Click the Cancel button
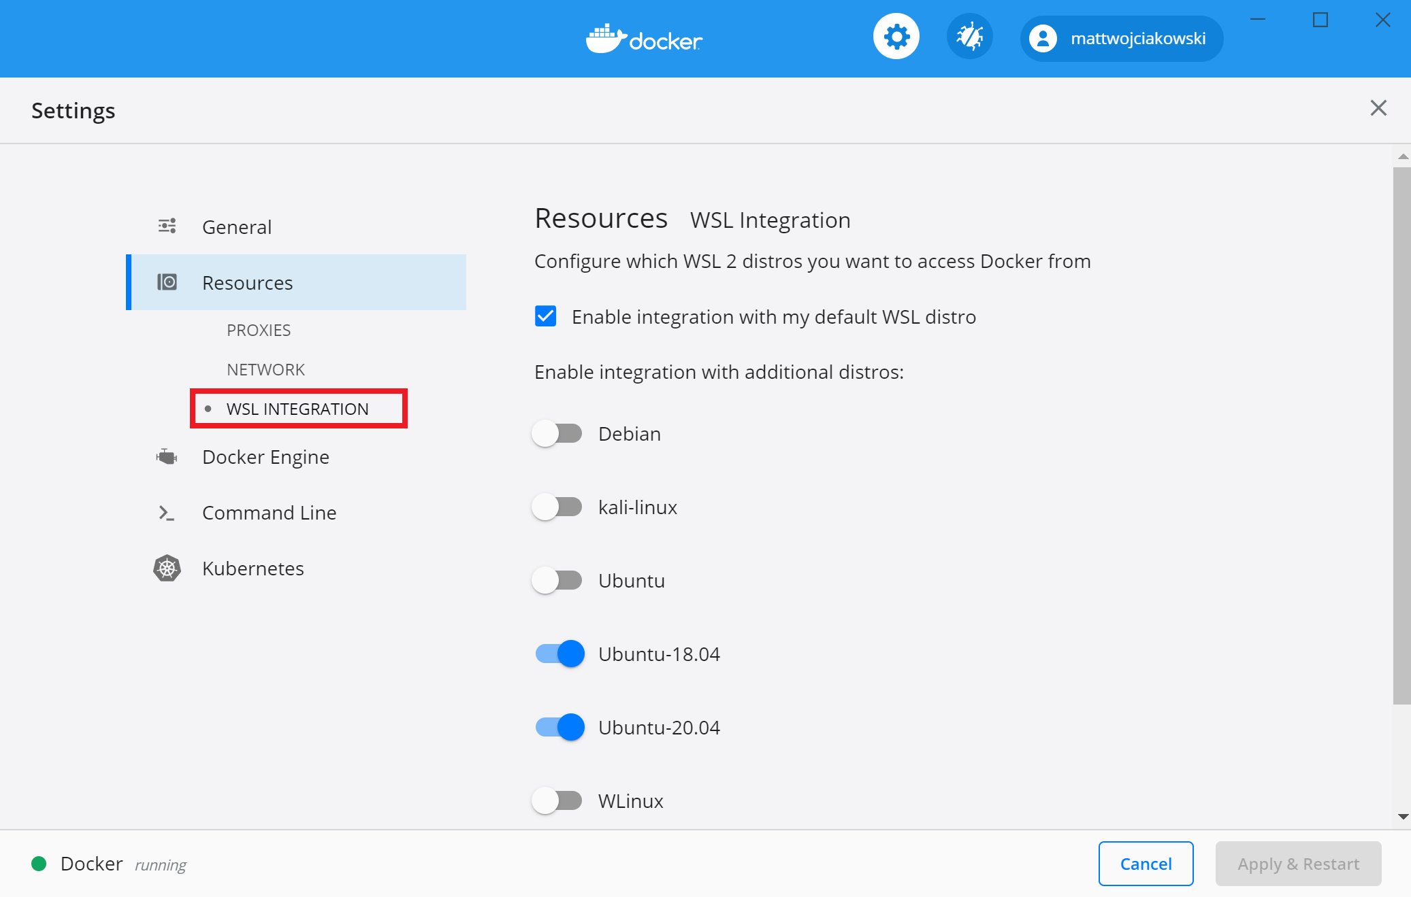The width and height of the screenshot is (1411, 897). [x=1146, y=863]
